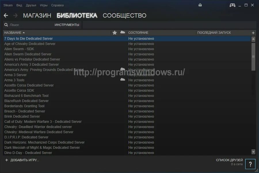Open СПИСОК ДРУЗЕЙ friends list
Image resolution: width=259 pixels, height=173 pixels.
(229, 160)
